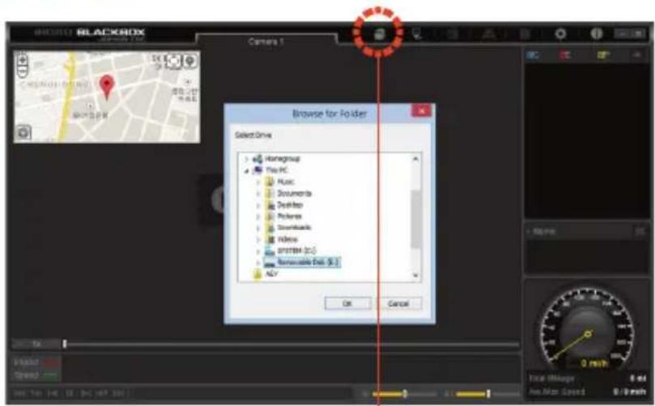Select Music in the folder tree

coord(286,182)
